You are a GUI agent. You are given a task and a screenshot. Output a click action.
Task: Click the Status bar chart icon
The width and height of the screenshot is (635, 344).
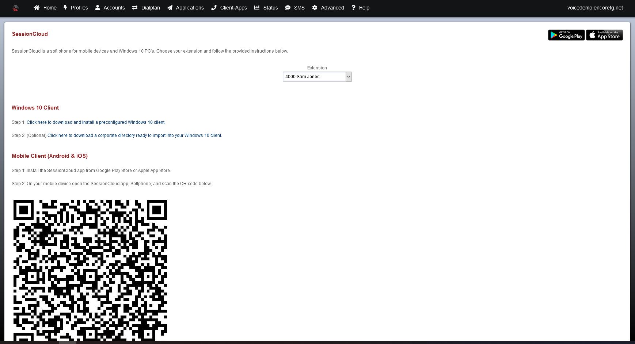[257, 8]
